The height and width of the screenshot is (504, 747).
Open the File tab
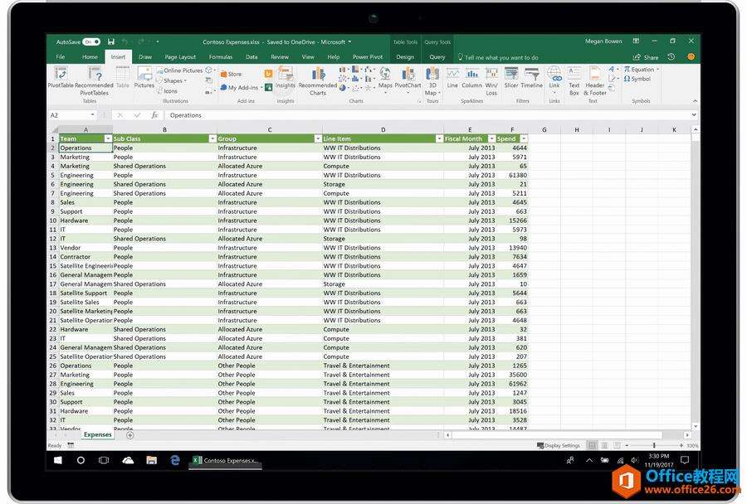(x=61, y=57)
